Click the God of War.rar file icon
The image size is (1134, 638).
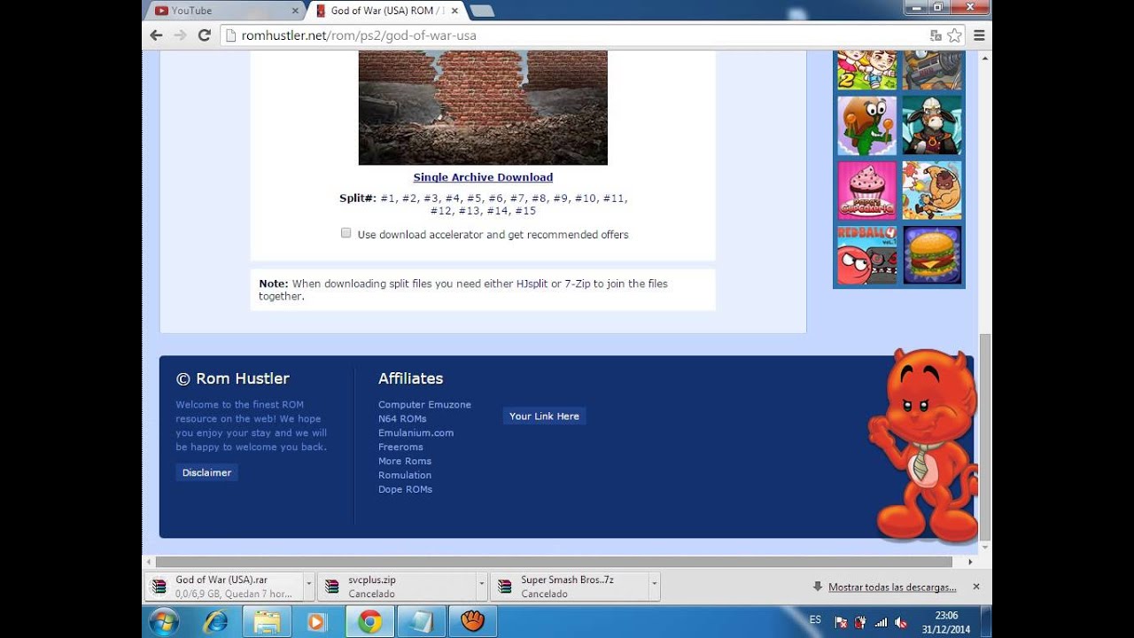159,586
